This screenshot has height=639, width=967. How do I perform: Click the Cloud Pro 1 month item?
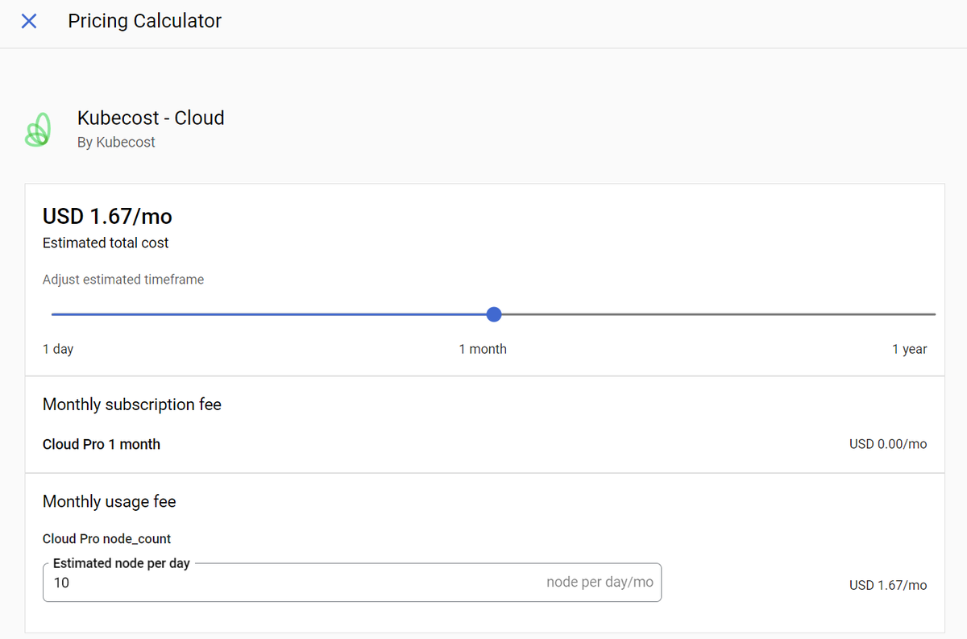(102, 444)
